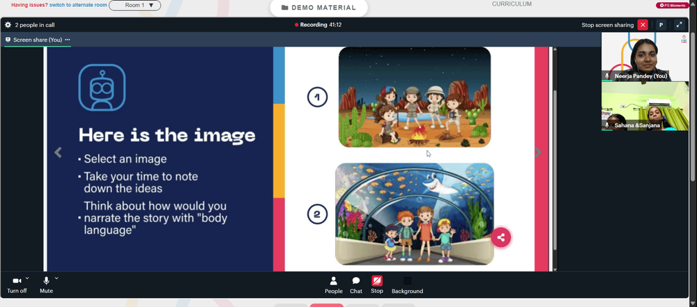The image size is (697, 307).
Task: Click Sahana & Sanjana's microphone indicator
Action: pos(607,126)
